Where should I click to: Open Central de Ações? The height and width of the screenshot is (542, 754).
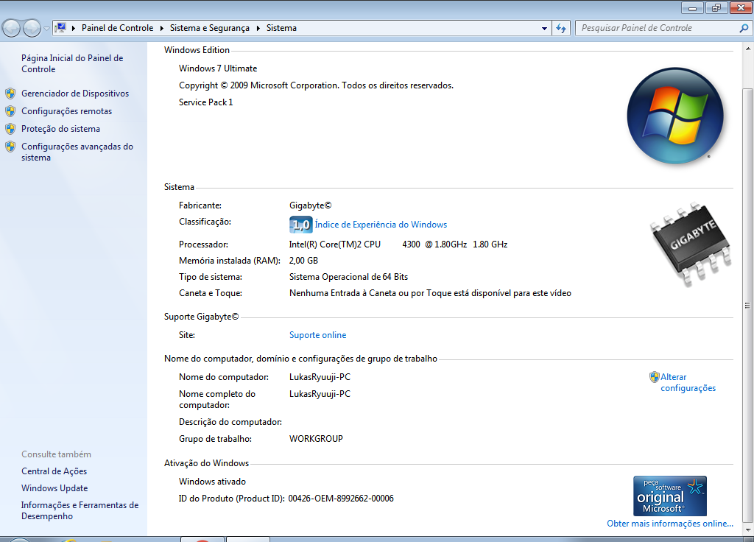[54, 471]
